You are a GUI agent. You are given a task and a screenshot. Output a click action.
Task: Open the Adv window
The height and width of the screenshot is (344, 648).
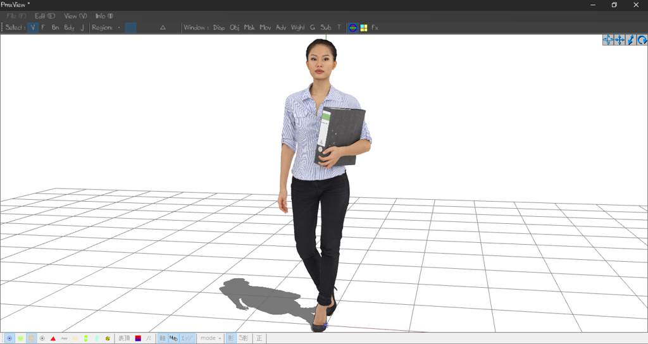click(281, 28)
